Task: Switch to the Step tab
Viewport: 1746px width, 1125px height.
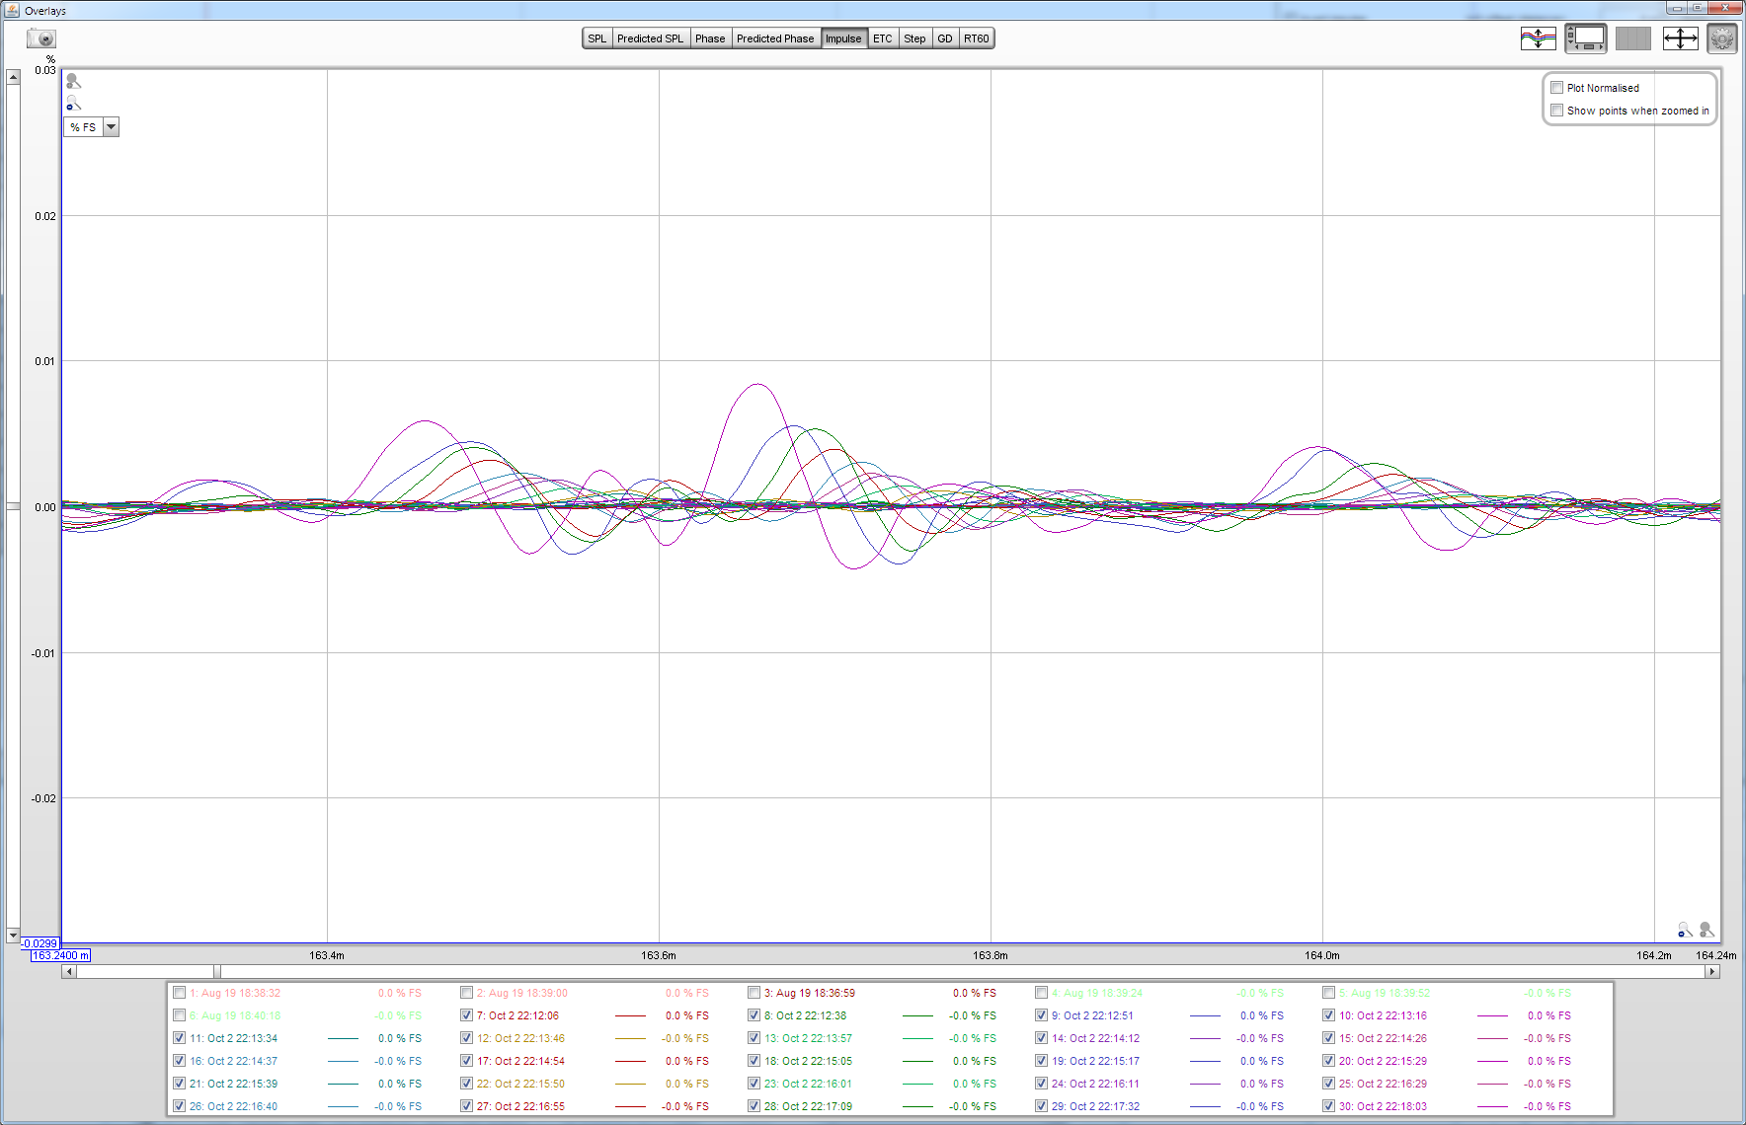Action: (x=914, y=38)
